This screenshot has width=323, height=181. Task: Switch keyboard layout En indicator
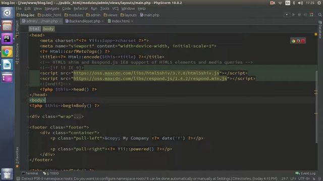point(288,3)
